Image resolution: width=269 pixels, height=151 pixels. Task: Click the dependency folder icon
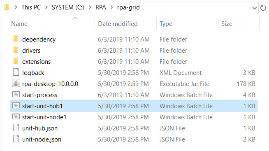(16, 39)
